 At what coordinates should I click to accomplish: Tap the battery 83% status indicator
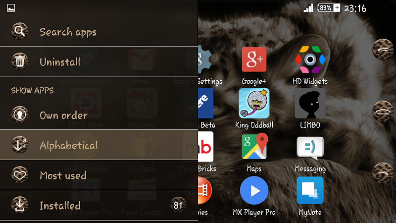328,8
